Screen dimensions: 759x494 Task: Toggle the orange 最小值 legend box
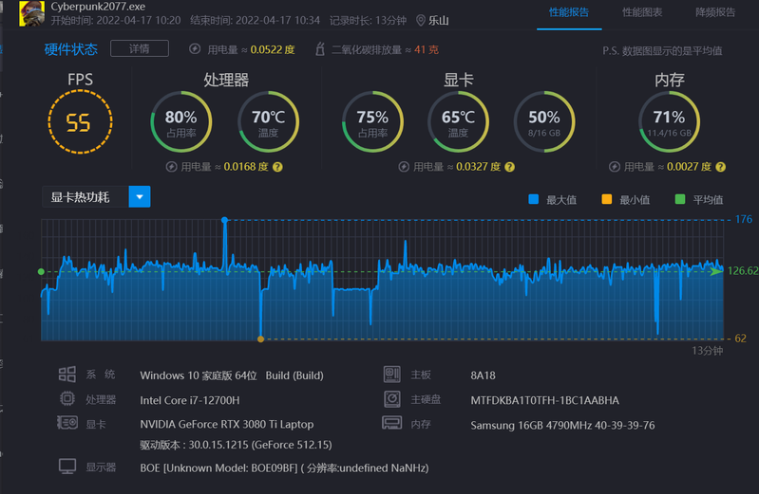click(x=607, y=200)
